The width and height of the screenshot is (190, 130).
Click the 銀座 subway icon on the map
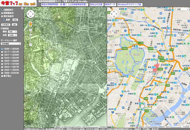click(150, 89)
